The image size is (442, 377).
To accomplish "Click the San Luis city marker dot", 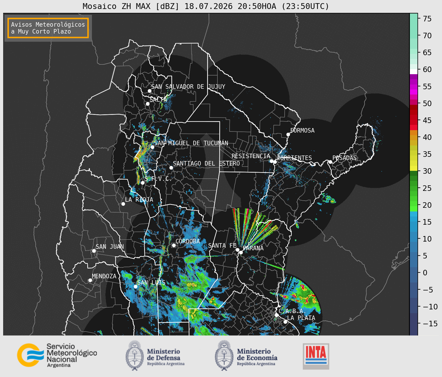I will pos(135,286).
